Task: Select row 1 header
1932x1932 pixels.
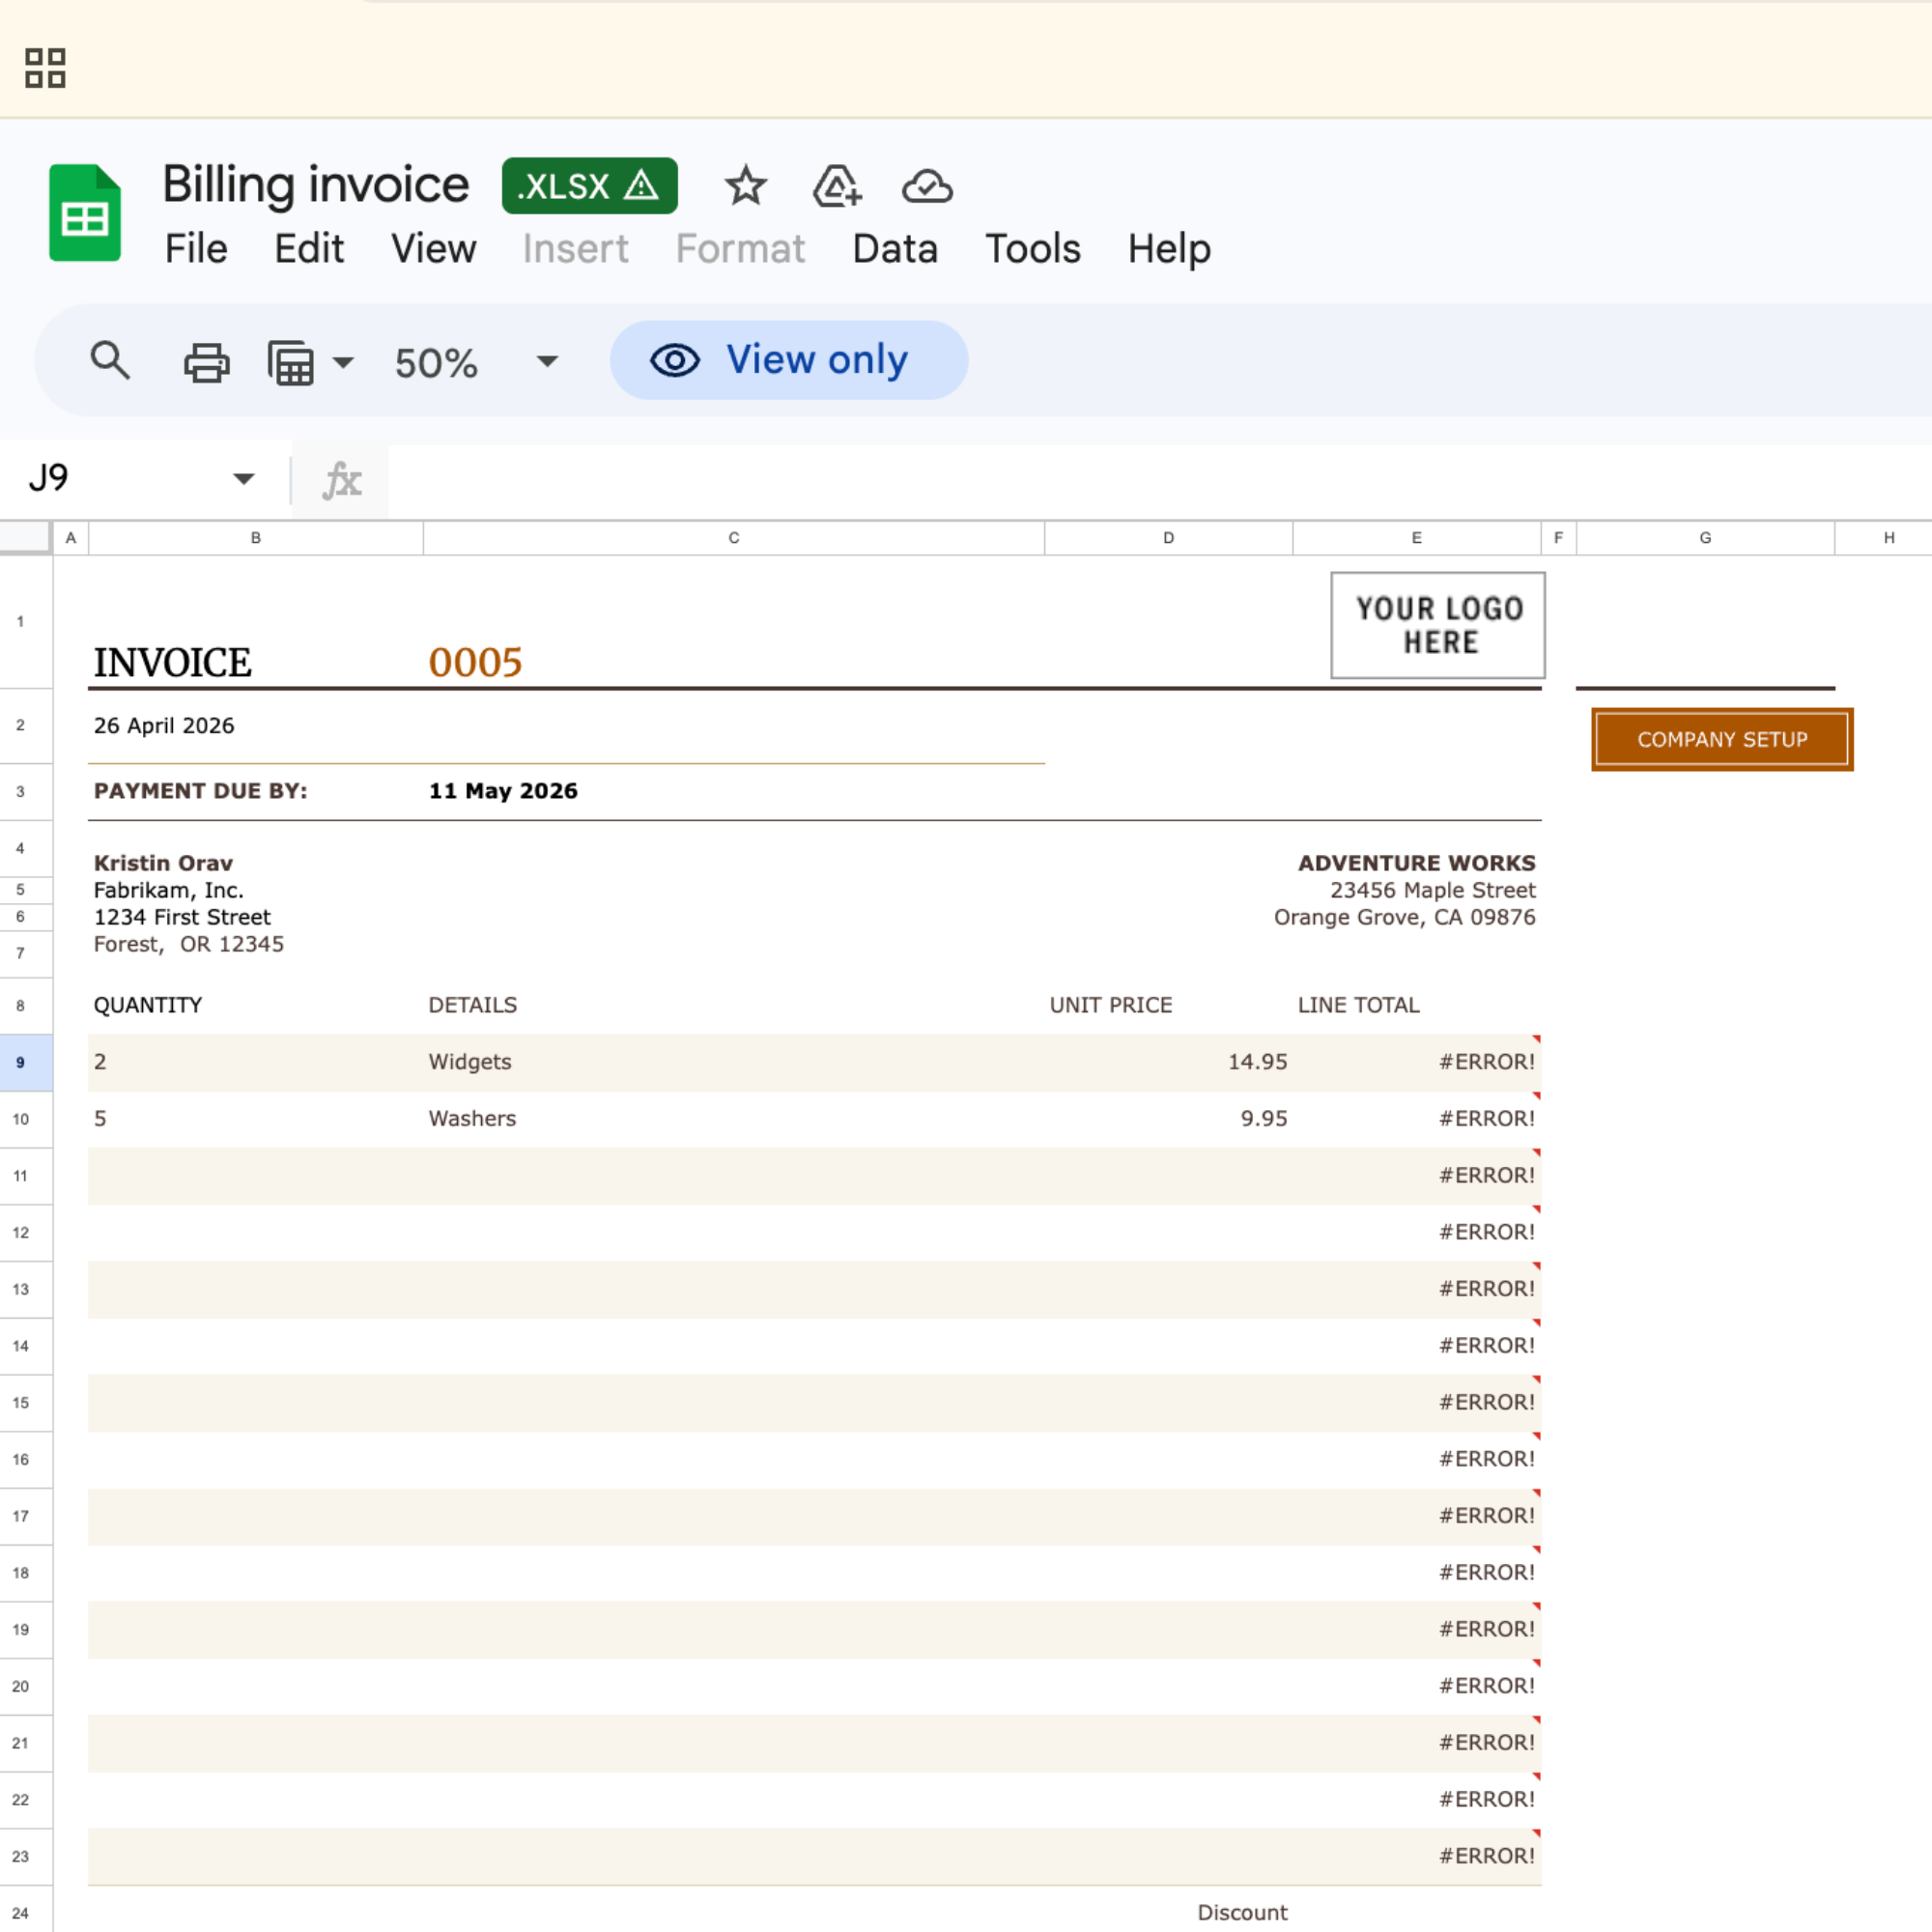Action: [26, 621]
